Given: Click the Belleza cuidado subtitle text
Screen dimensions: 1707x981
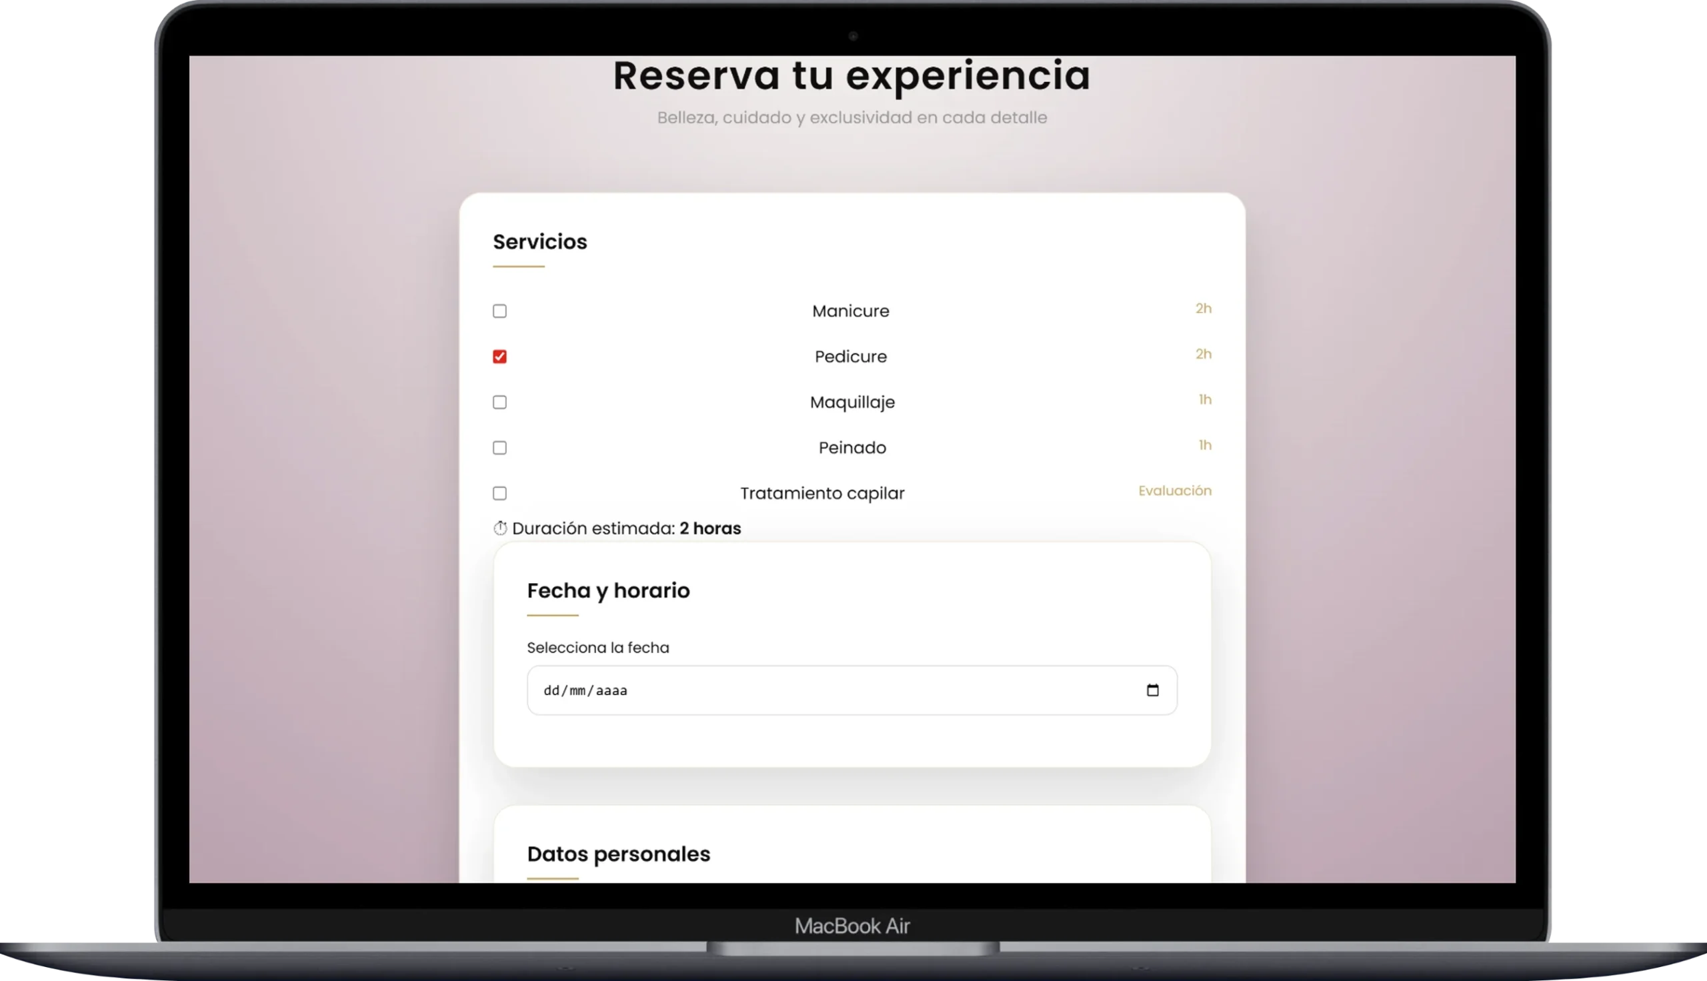Looking at the screenshot, I should [x=851, y=117].
